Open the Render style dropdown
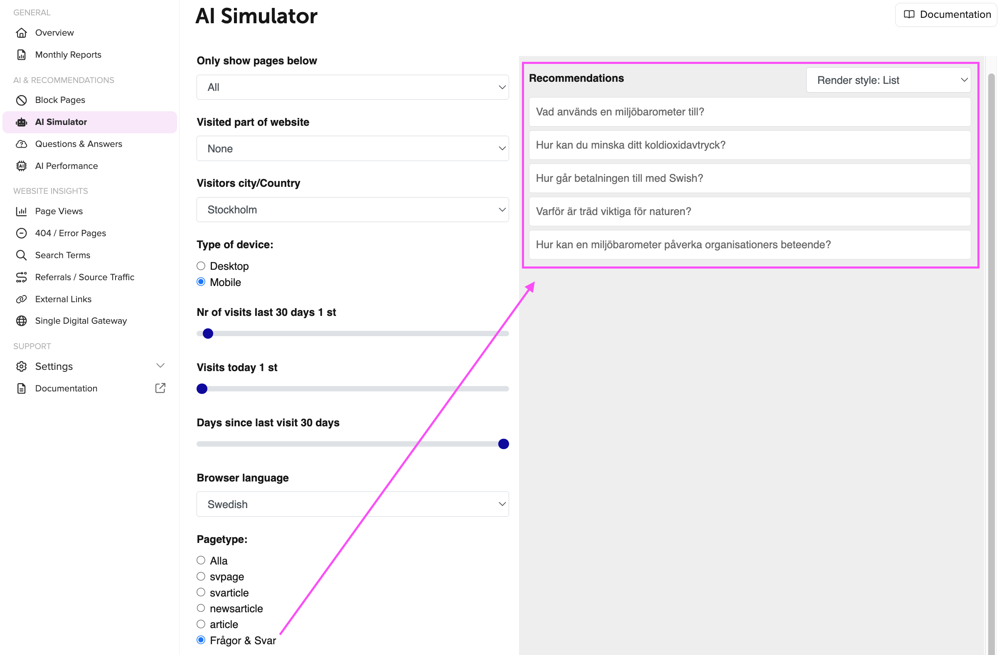This screenshot has width=1004, height=655. pyautogui.click(x=888, y=80)
